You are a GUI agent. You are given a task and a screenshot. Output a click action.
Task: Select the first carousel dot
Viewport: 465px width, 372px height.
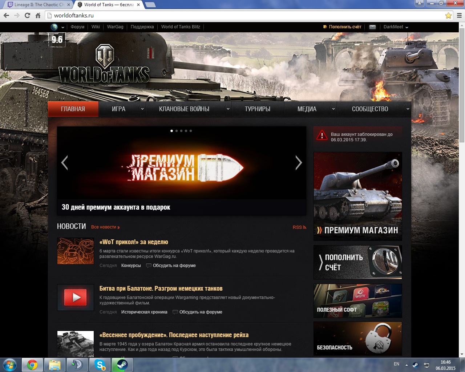[x=172, y=131]
